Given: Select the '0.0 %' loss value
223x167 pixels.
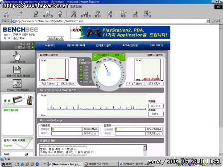Looking at the screenshot, I should coord(156,114).
